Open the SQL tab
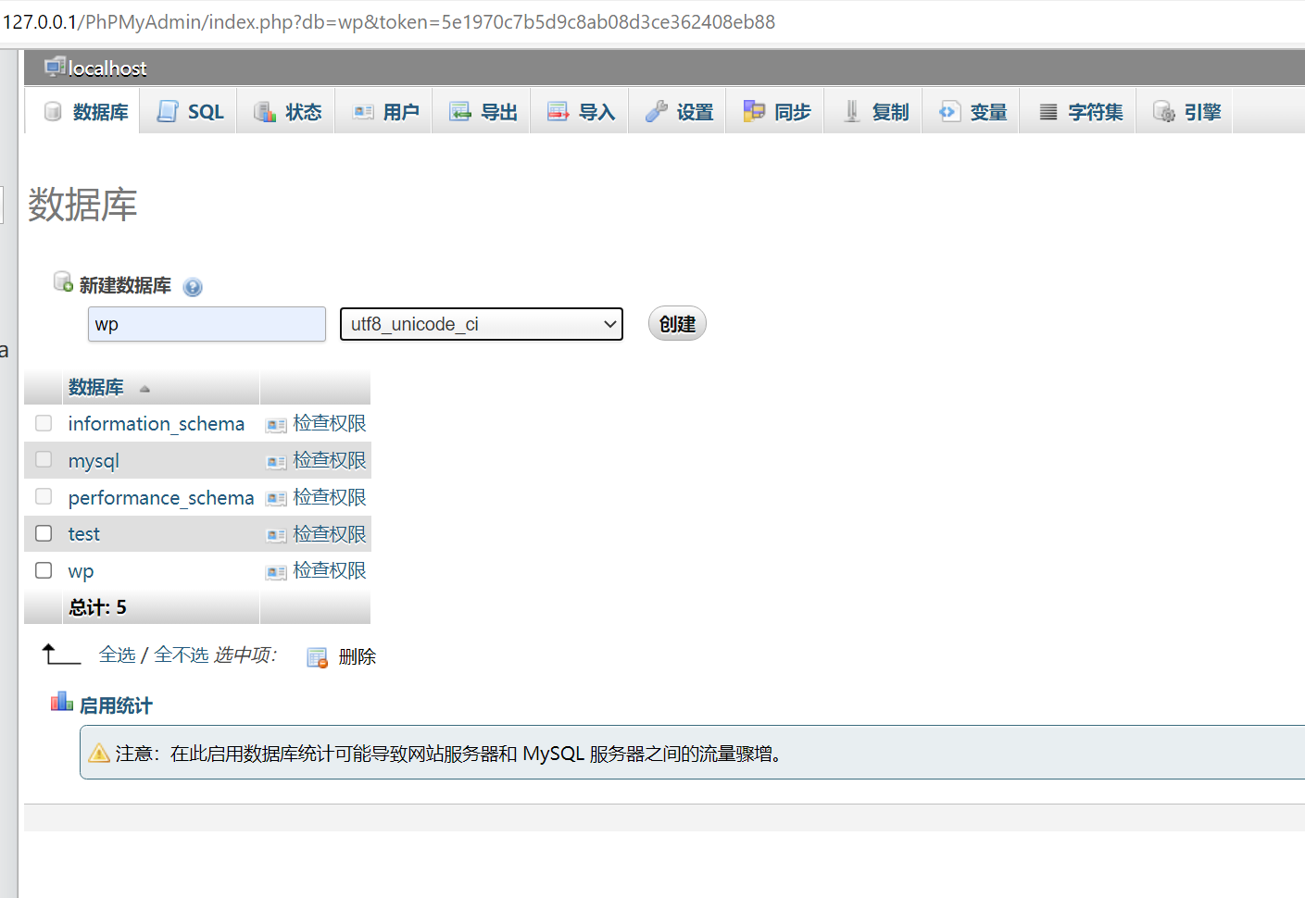This screenshot has width=1305, height=898. point(188,111)
